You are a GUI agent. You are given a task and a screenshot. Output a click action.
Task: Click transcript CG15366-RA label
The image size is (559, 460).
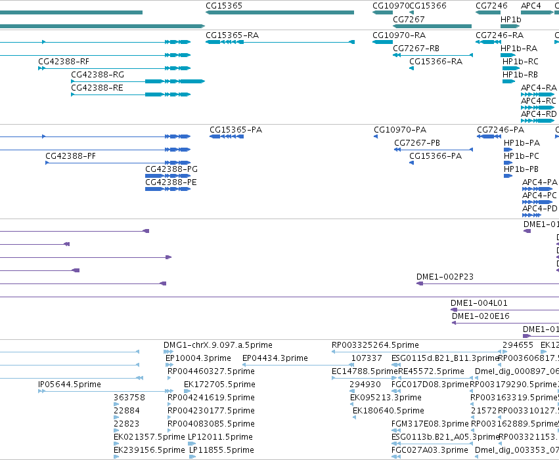436,62
